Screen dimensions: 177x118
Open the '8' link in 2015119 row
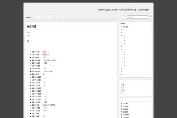tap(44, 83)
